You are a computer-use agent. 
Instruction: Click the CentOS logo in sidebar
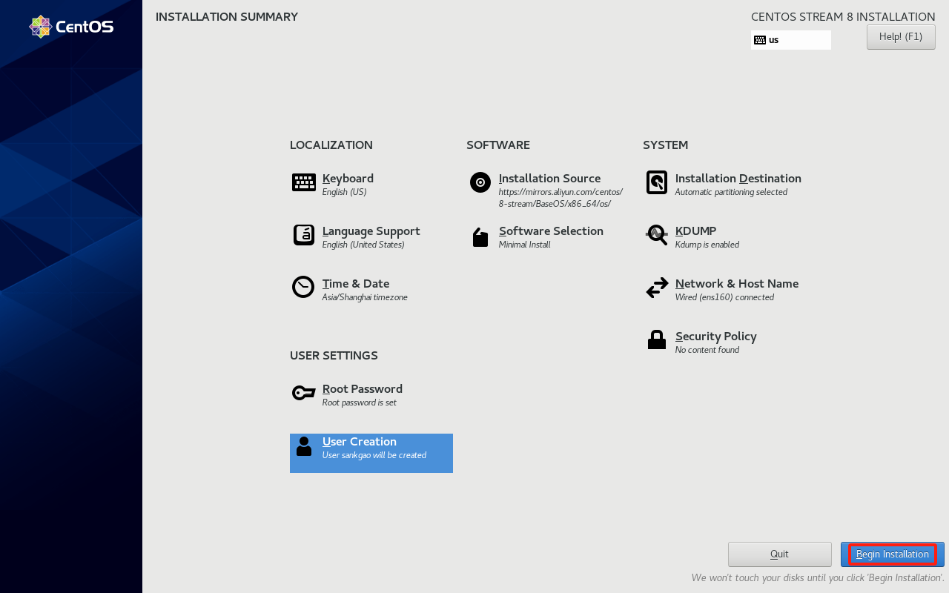71,27
